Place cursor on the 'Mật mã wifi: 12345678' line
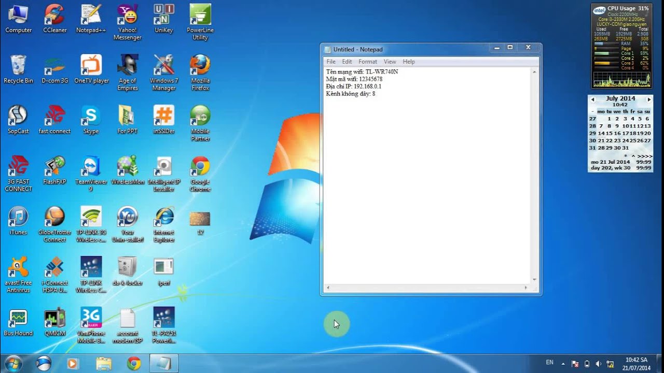The image size is (664, 373). [354, 79]
